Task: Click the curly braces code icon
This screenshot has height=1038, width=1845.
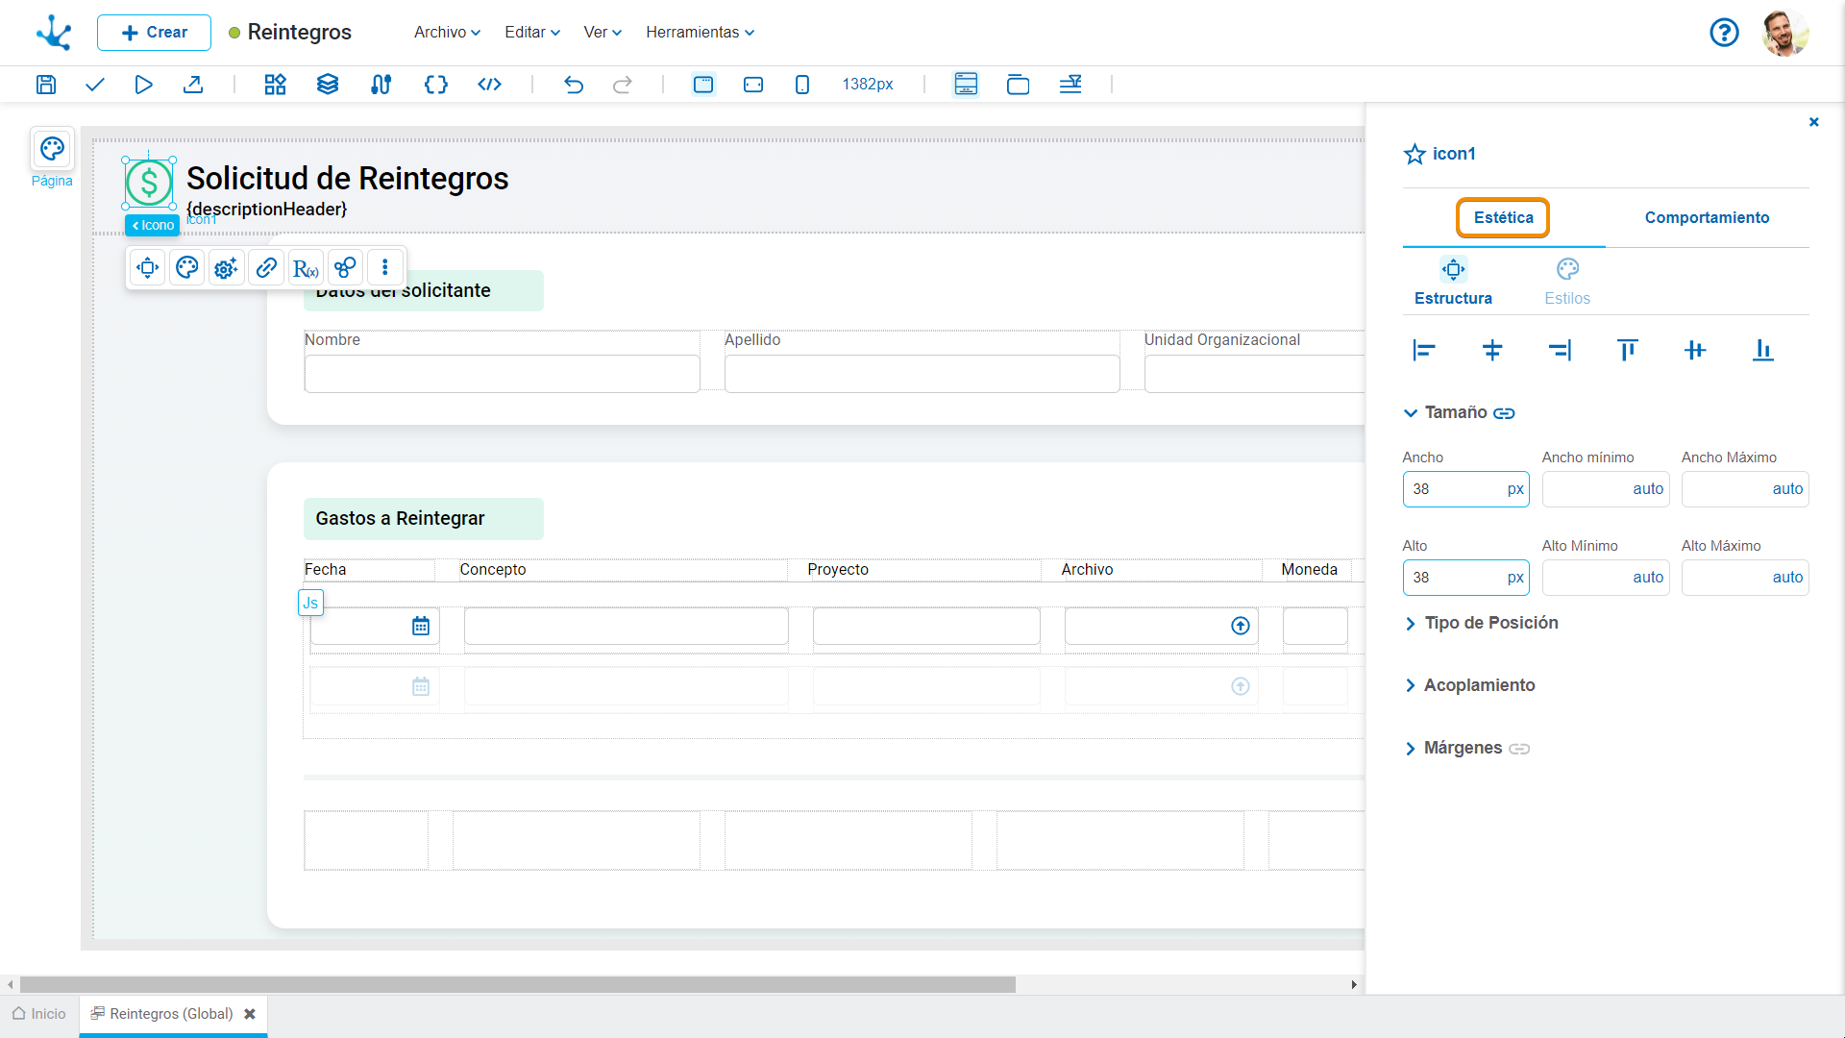Action: click(436, 85)
